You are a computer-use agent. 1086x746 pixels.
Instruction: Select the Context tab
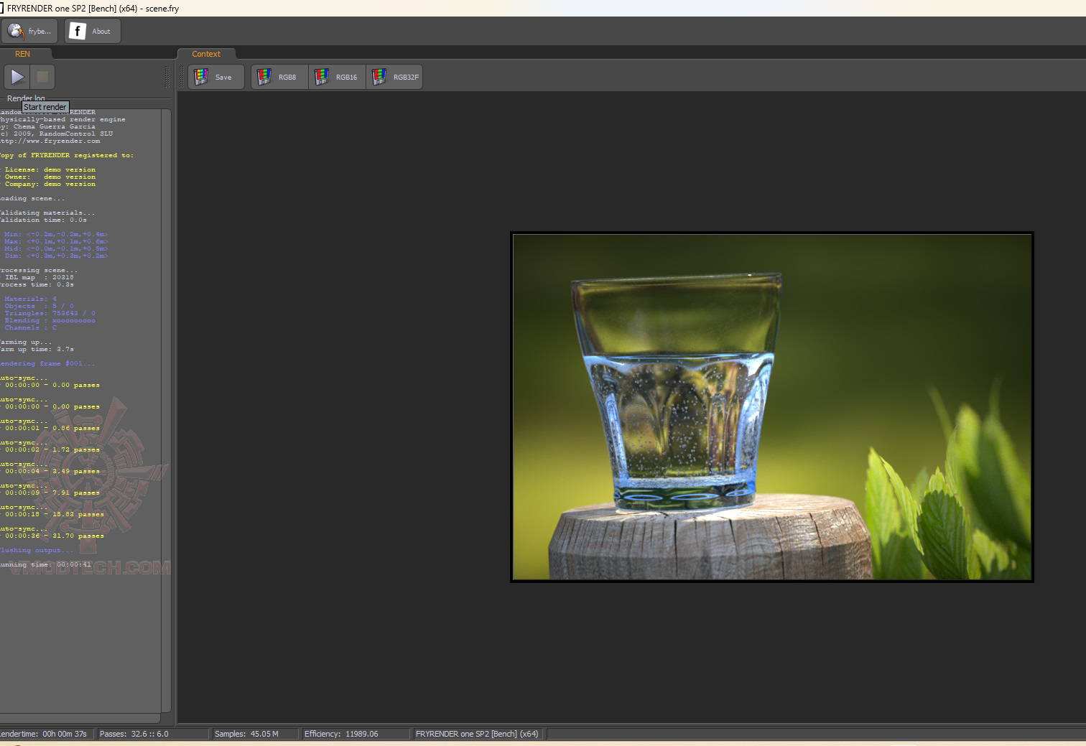coord(206,54)
